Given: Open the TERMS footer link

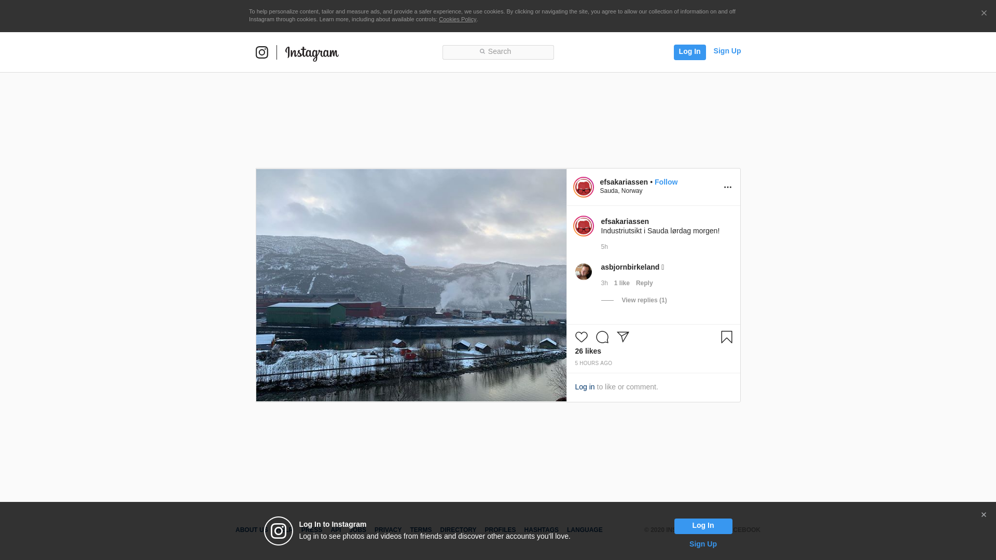Looking at the screenshot, I should pyautogui.click(x=421, y=530).
